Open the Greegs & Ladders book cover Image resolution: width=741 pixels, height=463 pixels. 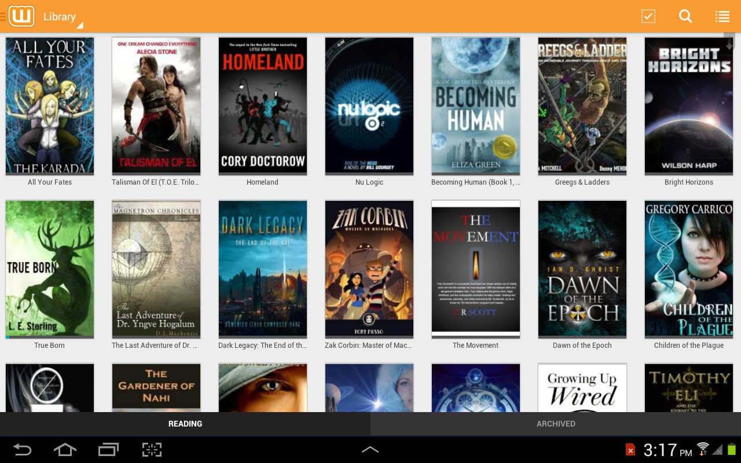(x=582, y=106)
